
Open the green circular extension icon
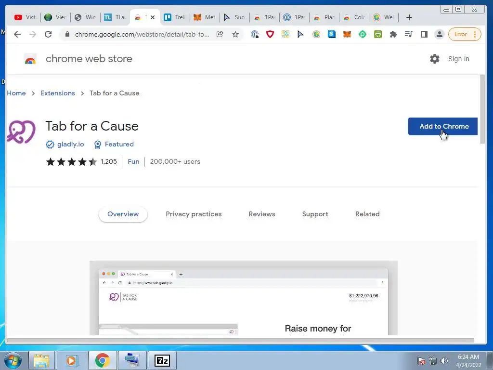tap(363, 34)
